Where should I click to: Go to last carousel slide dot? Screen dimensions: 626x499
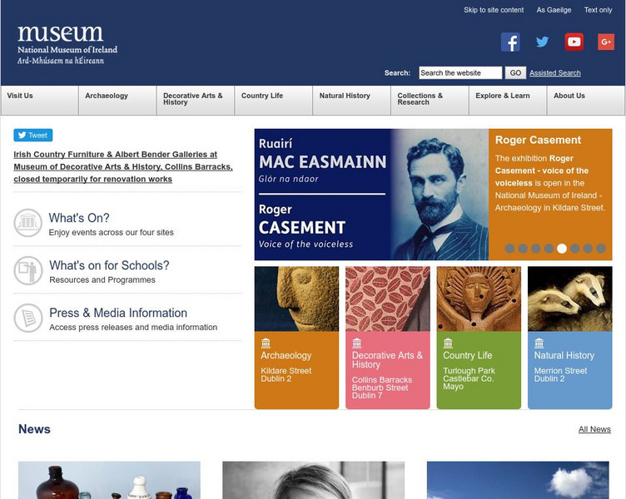click(x=601, y=249)
